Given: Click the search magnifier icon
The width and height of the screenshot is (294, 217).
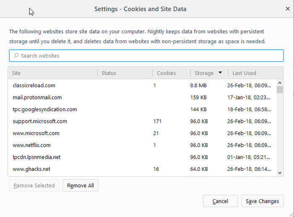Looking at the screenshot, I should (16, 56).
